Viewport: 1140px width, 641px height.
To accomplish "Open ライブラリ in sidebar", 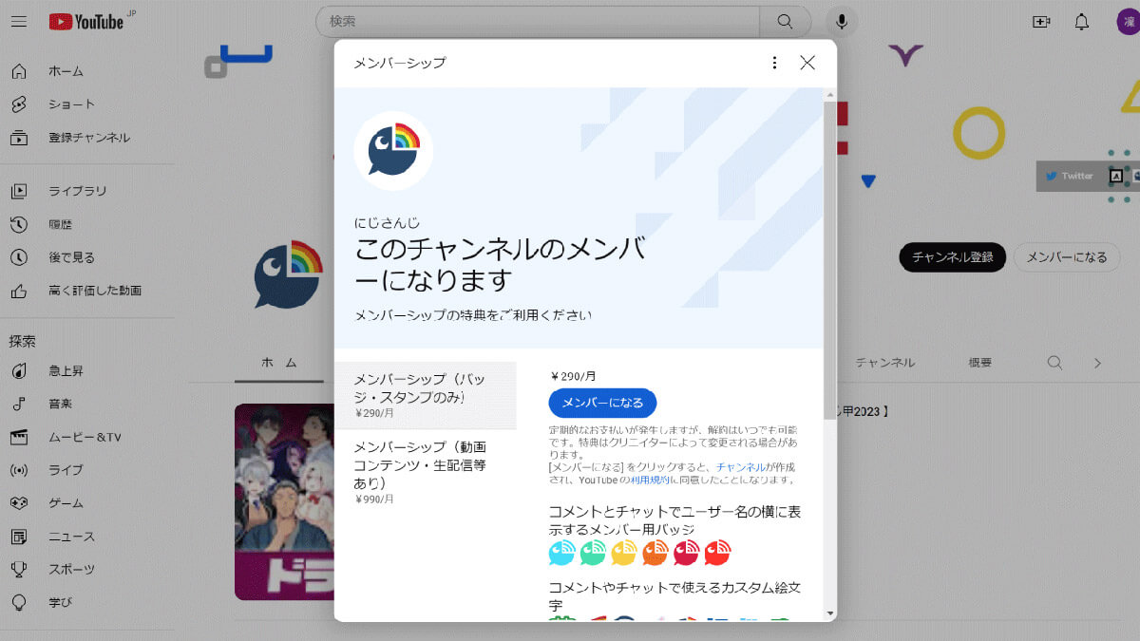I will (x=77, y=191).
